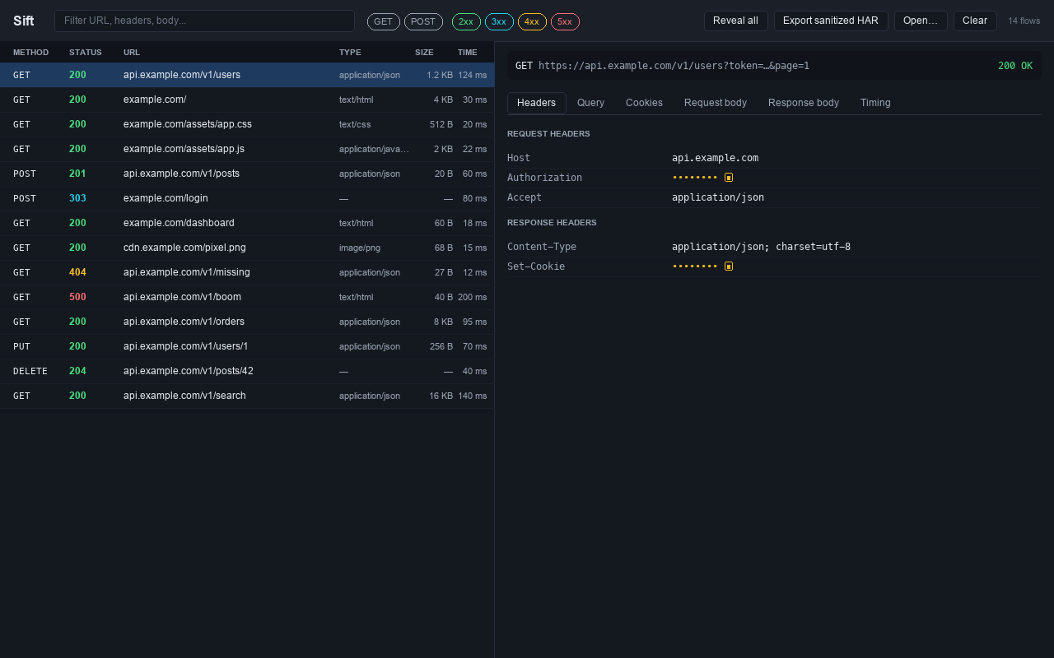Viewport: 1054px width, 658px height.
Task: Click Export sanitized HAR
Action: point(831,21)
